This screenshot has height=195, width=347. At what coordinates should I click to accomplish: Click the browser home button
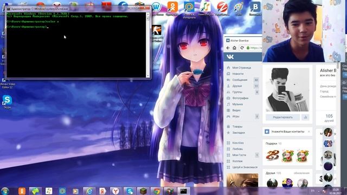pyautogui.click(x=235, y=48)
